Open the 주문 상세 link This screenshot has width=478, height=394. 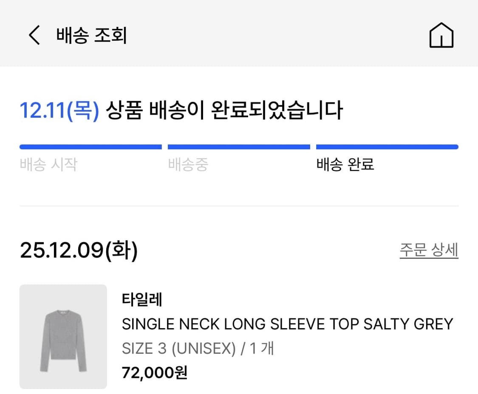(x=429, y=250)
